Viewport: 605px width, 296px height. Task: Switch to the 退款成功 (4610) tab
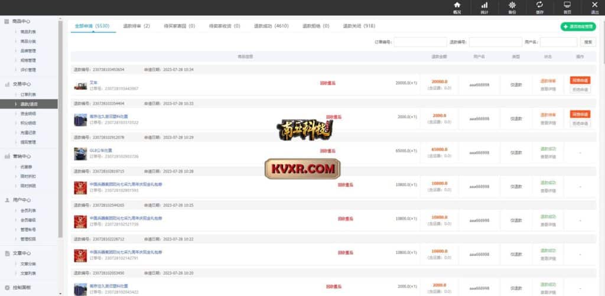coord(271,26)
